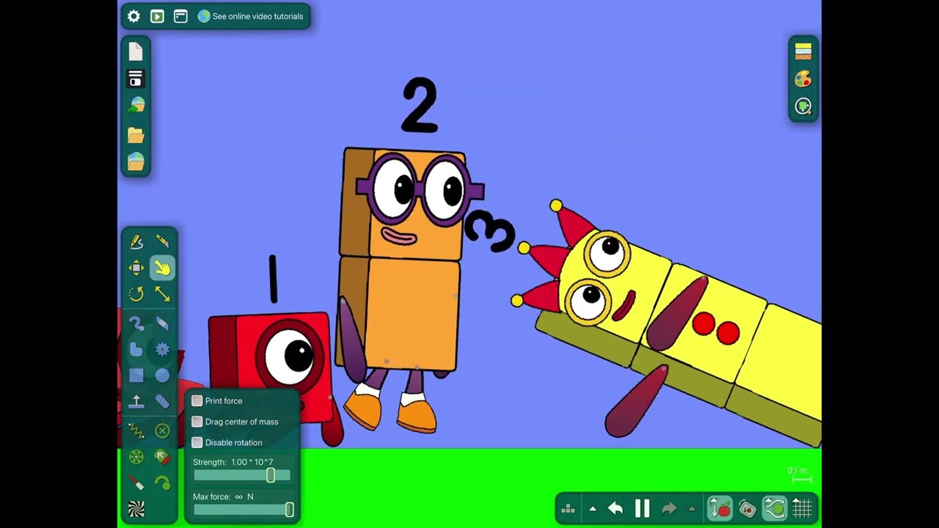Click the Strength slider handle
The image size is (939, 528).
point(271,475)
